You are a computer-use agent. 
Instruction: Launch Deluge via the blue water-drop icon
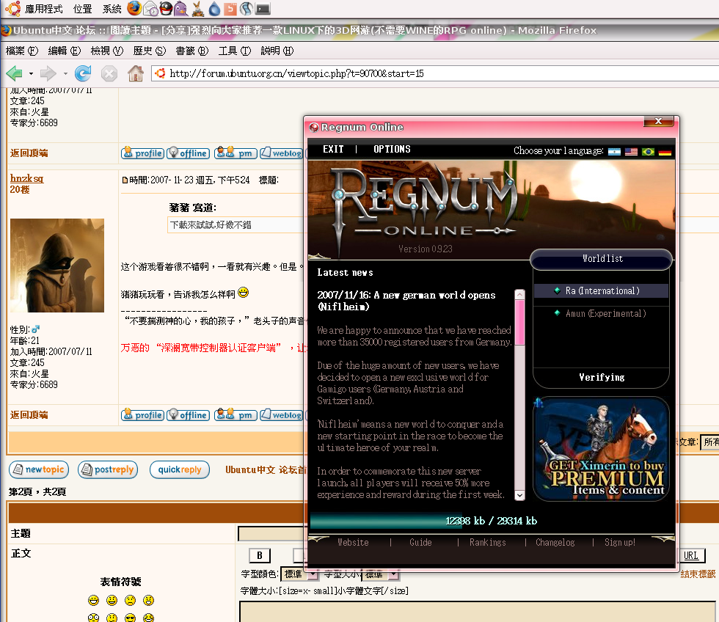[214, 8]
